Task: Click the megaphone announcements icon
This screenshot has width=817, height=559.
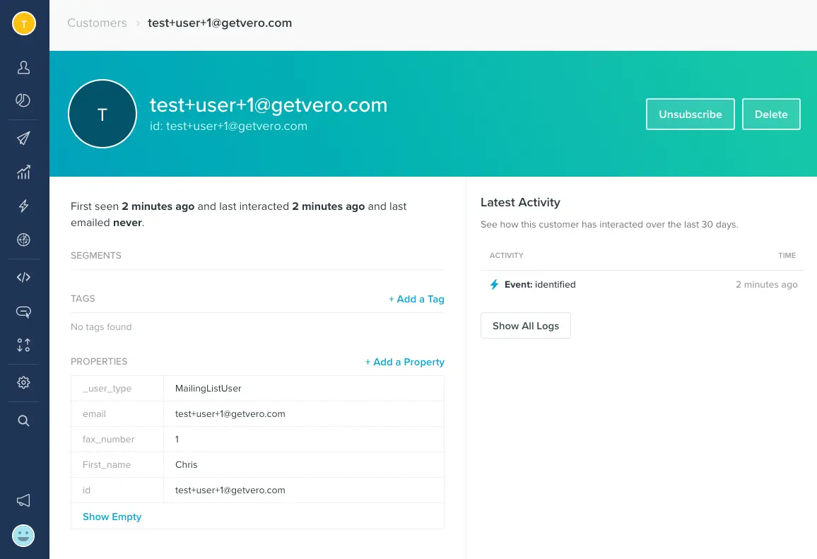Action: point(23,500)
